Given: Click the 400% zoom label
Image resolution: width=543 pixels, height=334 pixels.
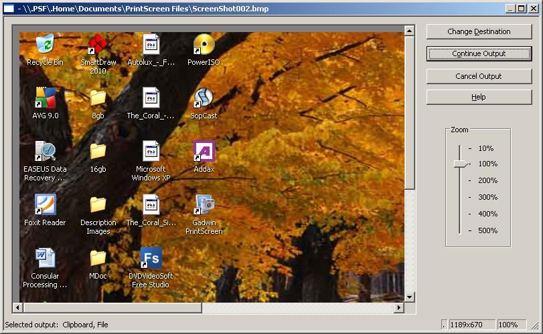Looking at the screenshot, I should (487, 214).
